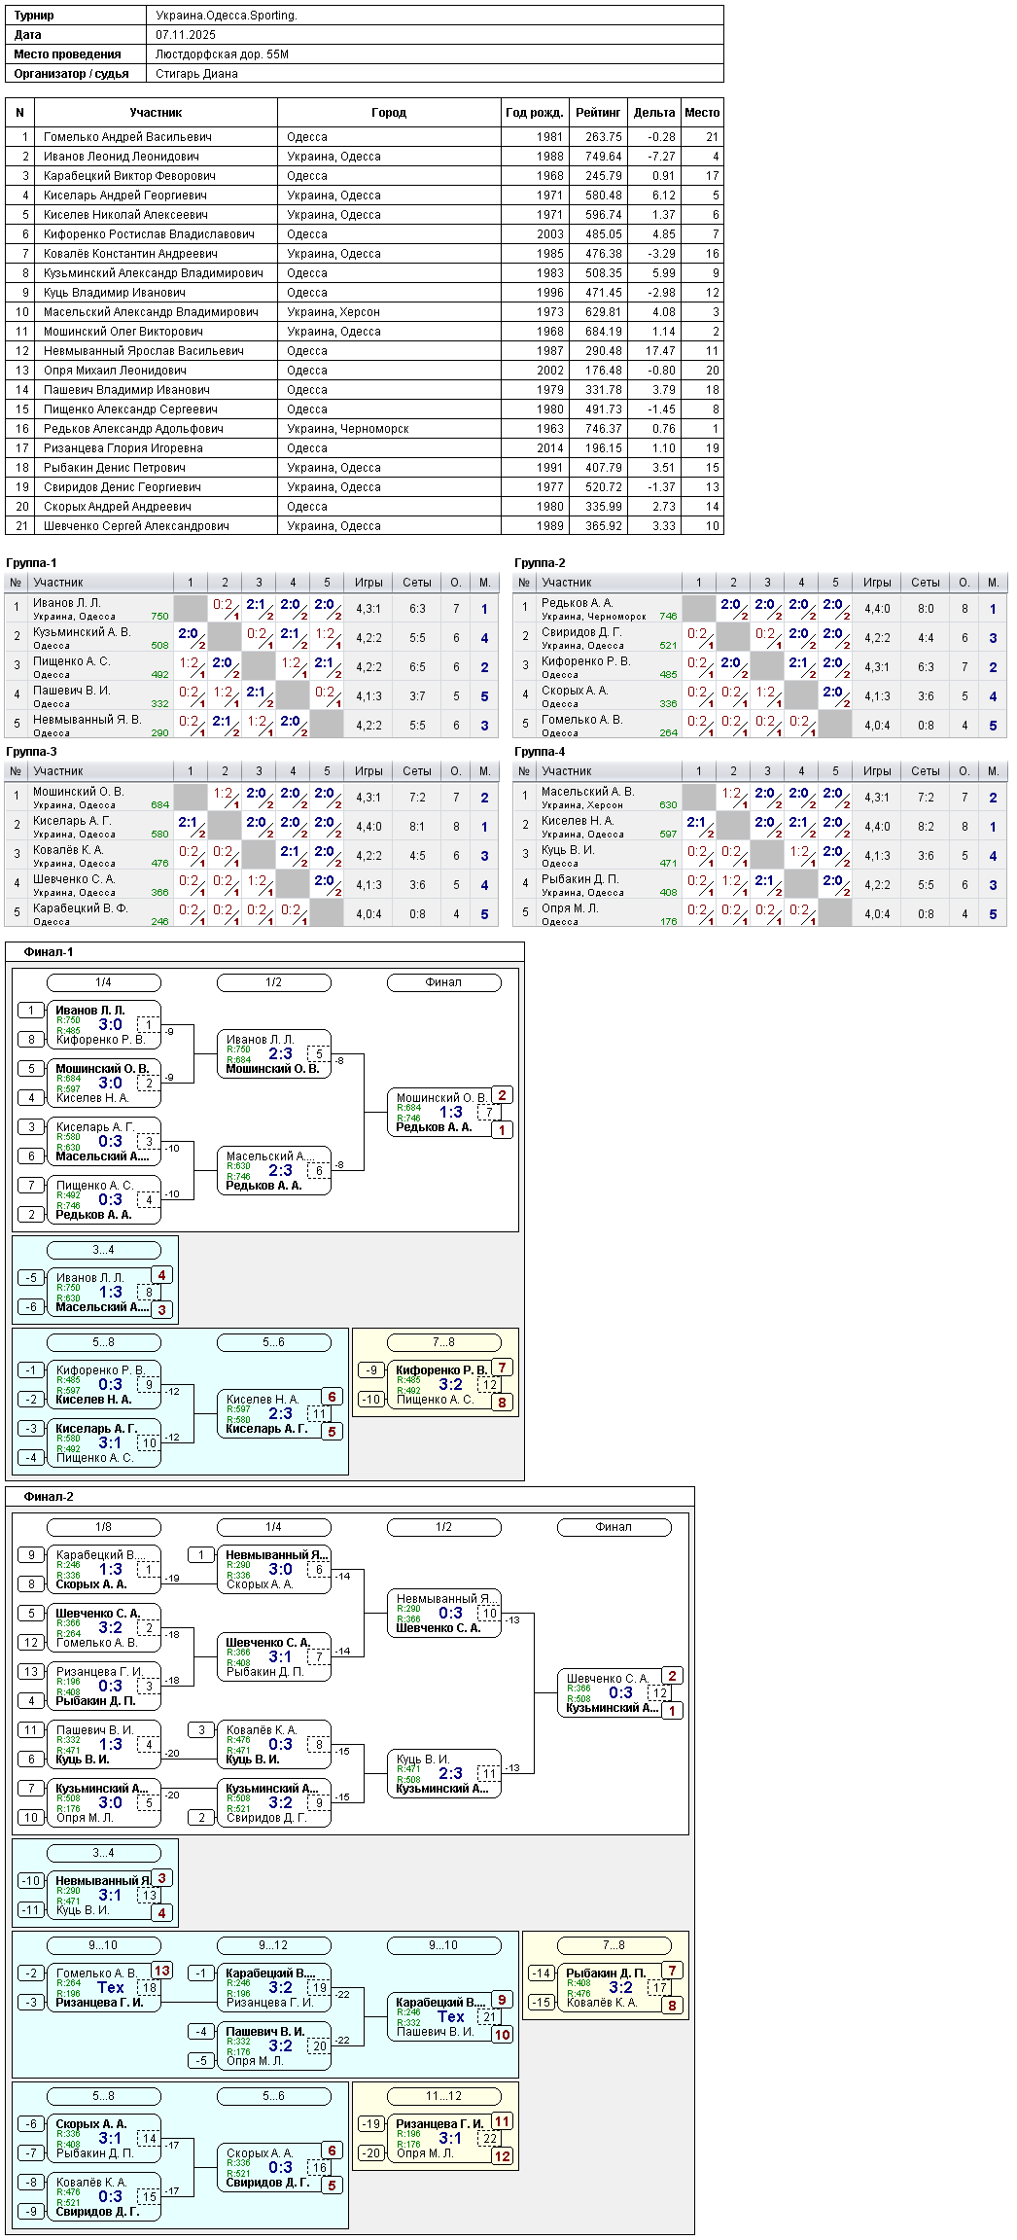Click seed box 9 beside Карабецкий in 1/8
1017x2240 pixels.
coord(31,1555)
